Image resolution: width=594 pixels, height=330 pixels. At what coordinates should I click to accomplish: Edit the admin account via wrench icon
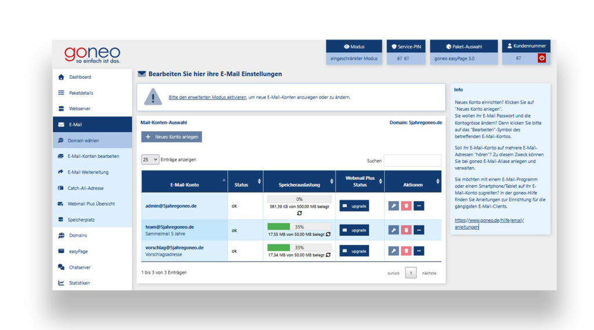click(394, 206)
